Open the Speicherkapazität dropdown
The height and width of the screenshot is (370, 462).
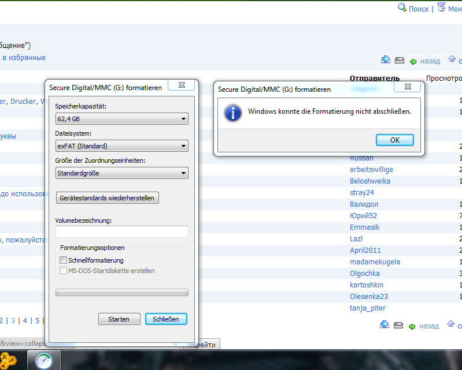pyautogui.click(x=121, y=119)
